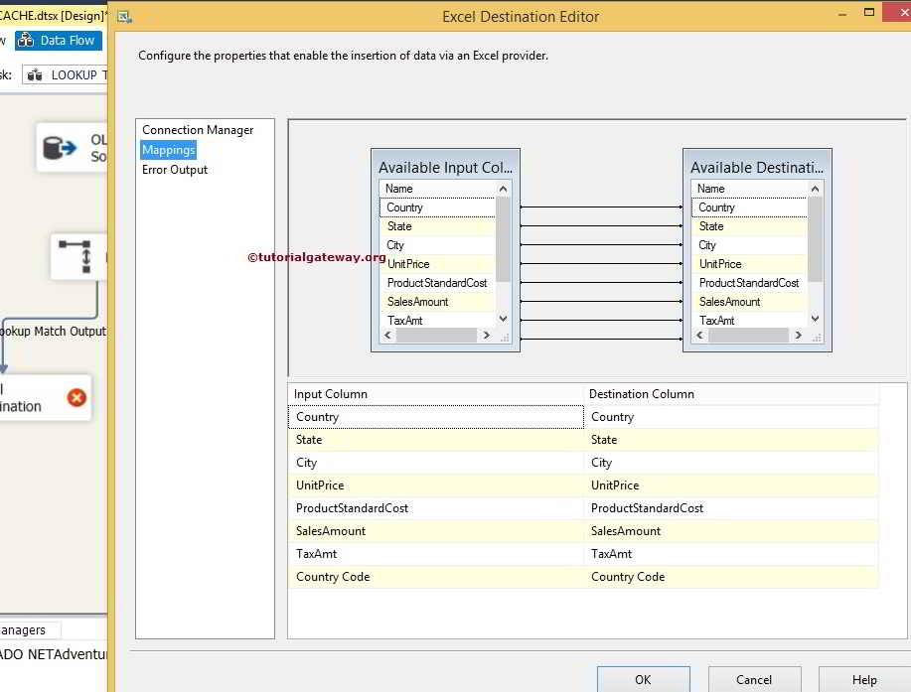This screenshot has height=692, width=911.
Task: Open Input Column dropdown for SalesAmount row
Action: pos(435,531)
